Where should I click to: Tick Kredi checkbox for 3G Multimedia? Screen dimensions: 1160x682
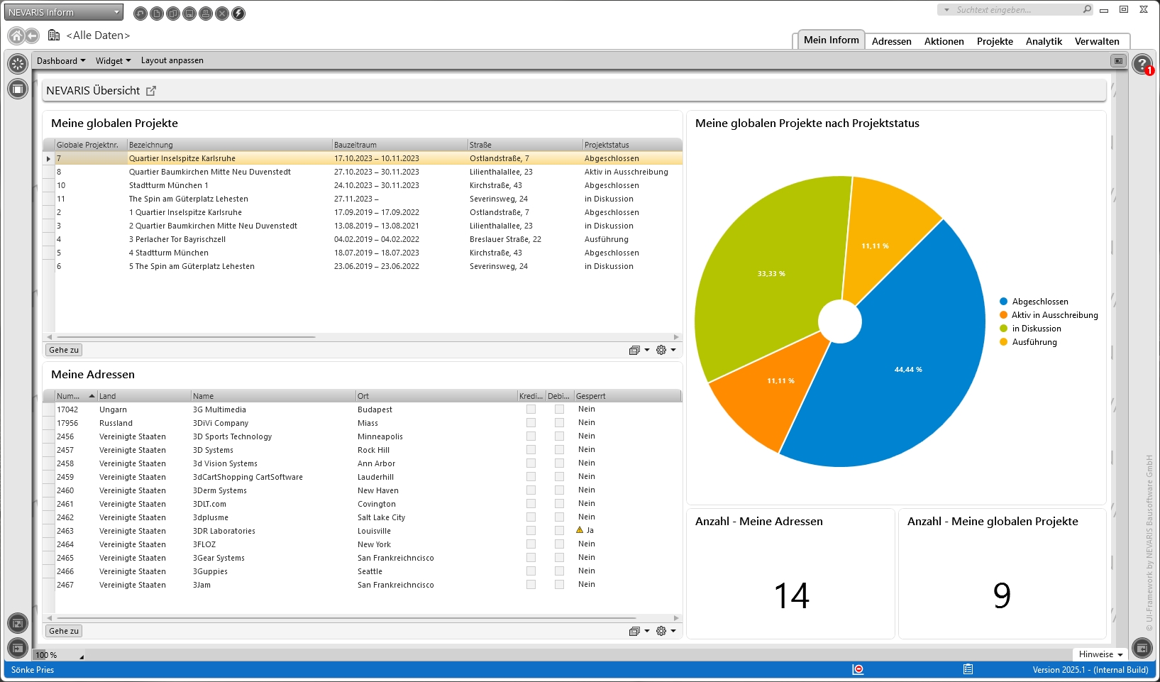pyautogui.click(x=531, y=409)
